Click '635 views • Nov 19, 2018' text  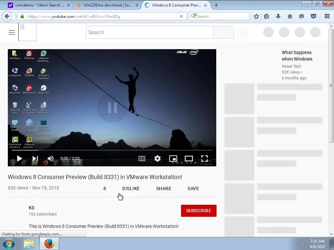(x=34, y=188)
